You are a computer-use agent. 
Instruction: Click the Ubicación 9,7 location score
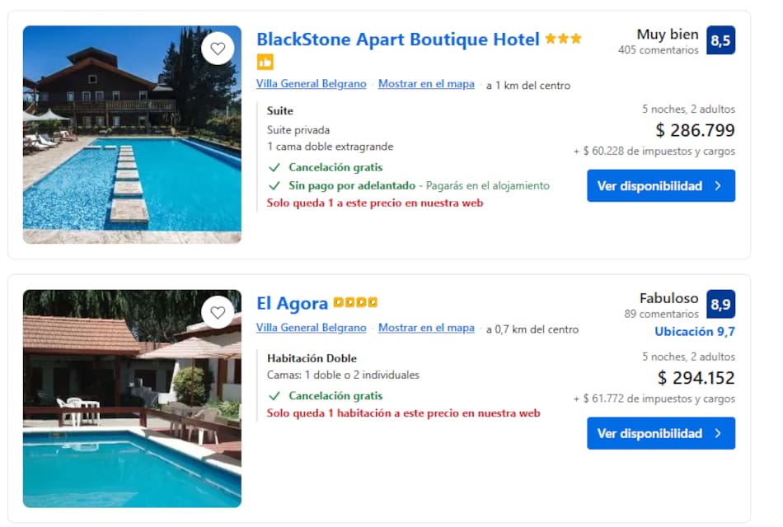point(694,332)
